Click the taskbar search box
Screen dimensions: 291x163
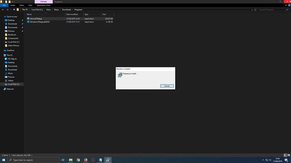pos(33,160)
